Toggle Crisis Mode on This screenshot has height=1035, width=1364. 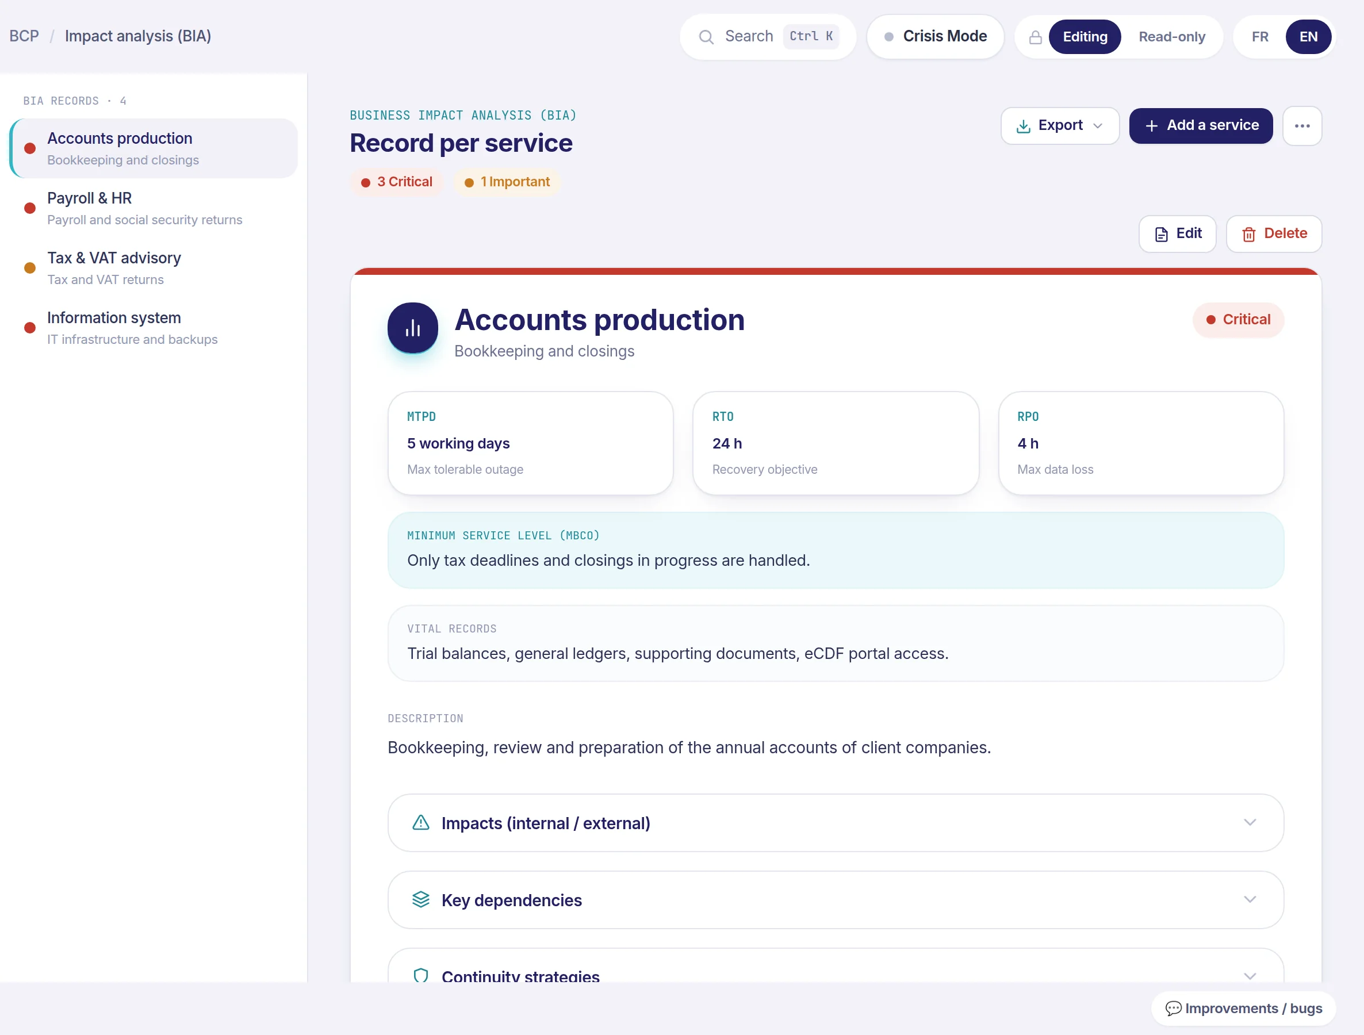point(935,37)
